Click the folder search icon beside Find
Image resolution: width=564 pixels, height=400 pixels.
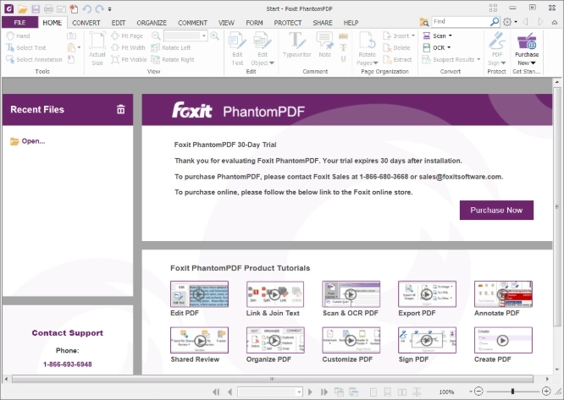(424, 22)
